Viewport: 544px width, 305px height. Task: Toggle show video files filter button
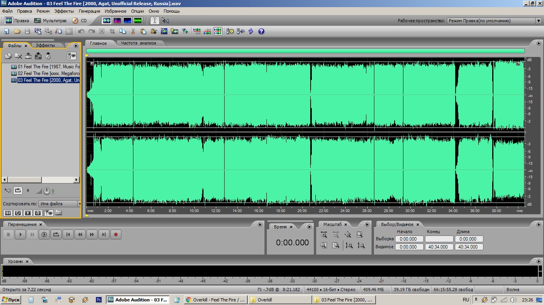point(28,213)
